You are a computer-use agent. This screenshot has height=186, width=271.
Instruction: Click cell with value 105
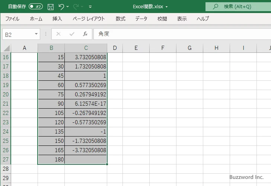(51, 113)
